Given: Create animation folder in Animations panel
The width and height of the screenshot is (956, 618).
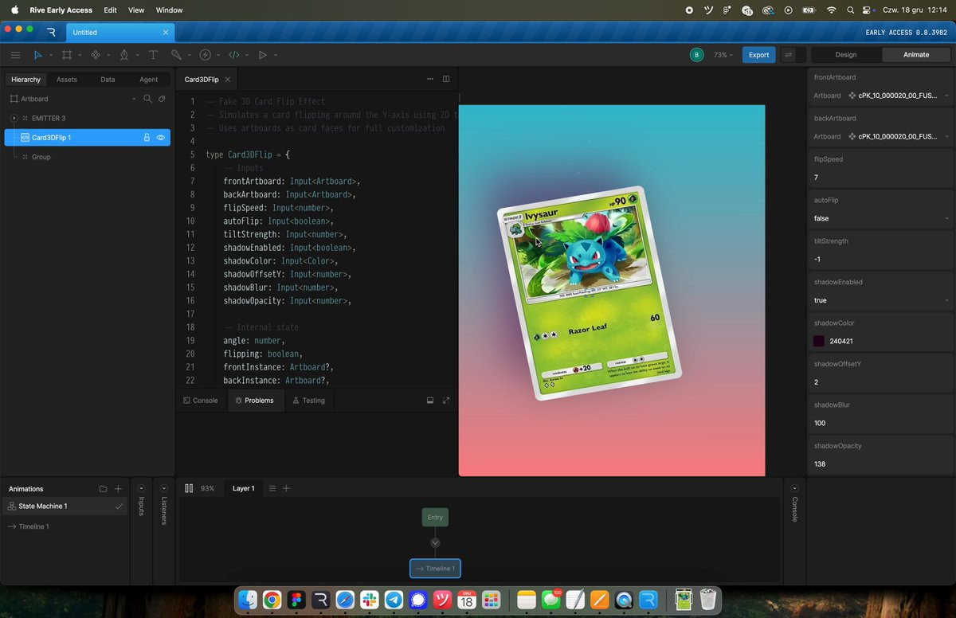Looking at the screenshot, I should (x=103, y=489).
